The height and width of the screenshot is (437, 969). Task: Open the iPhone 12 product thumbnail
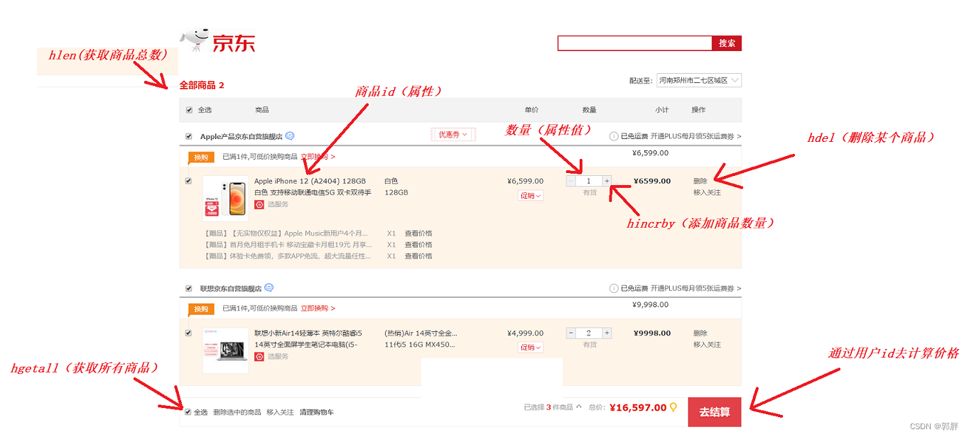click(226, 199)
